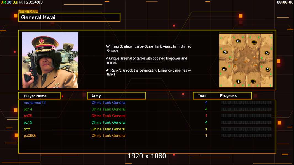Click pc14's China Tank General army
Screen dimensions: 294x165
click(x=108, y=109)
